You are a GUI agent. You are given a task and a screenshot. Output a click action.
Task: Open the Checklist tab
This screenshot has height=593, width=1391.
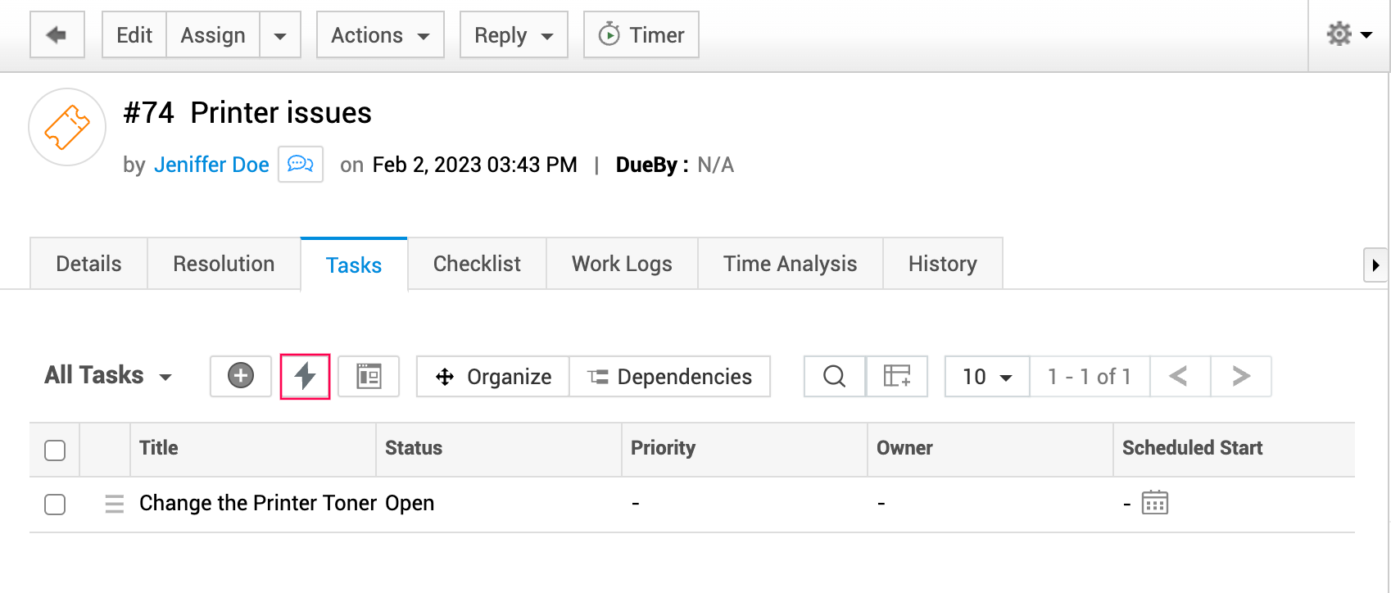477,264
